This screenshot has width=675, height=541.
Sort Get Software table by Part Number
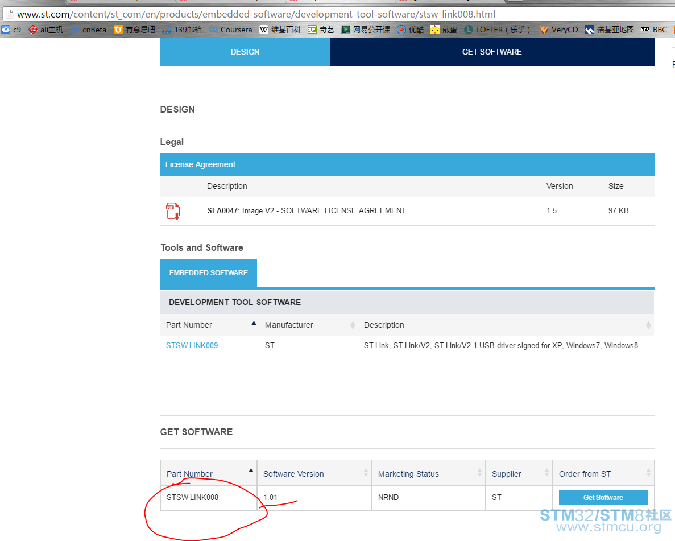pyautogui.click(x=209, y=473)
